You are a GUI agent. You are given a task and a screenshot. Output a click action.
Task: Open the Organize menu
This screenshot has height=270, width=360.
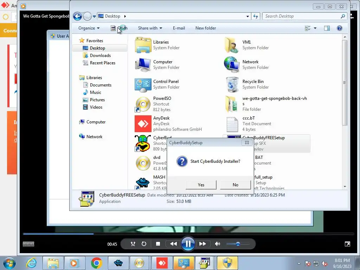[89, 28]
